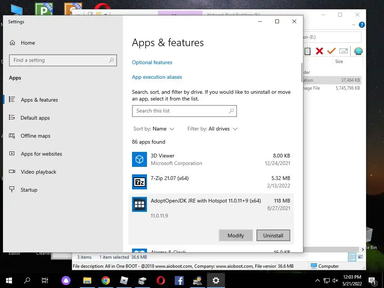Click Uninstall for AdoptOpenJDK JRE
Viewport: 384px width, 288px height.
point(273,235)
